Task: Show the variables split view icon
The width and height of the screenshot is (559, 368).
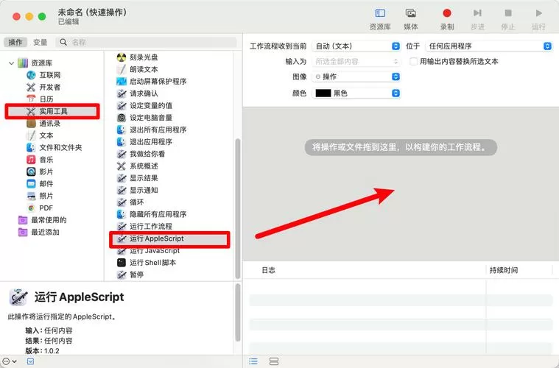Action: [274, 361]
